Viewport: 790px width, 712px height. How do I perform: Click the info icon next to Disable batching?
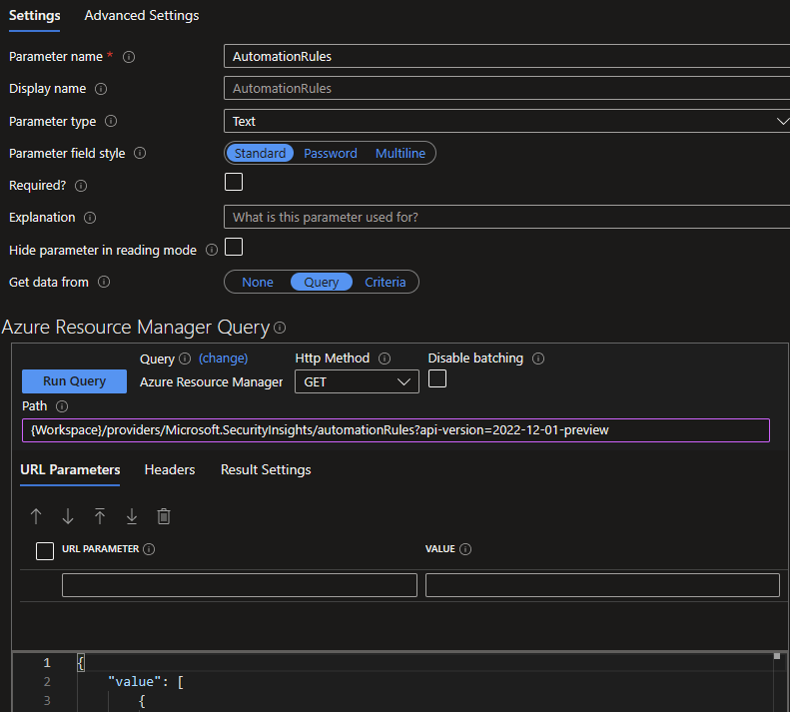[538, 358]
